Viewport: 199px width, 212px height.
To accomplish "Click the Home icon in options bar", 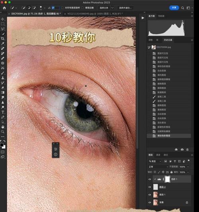I will coord(4,8).
